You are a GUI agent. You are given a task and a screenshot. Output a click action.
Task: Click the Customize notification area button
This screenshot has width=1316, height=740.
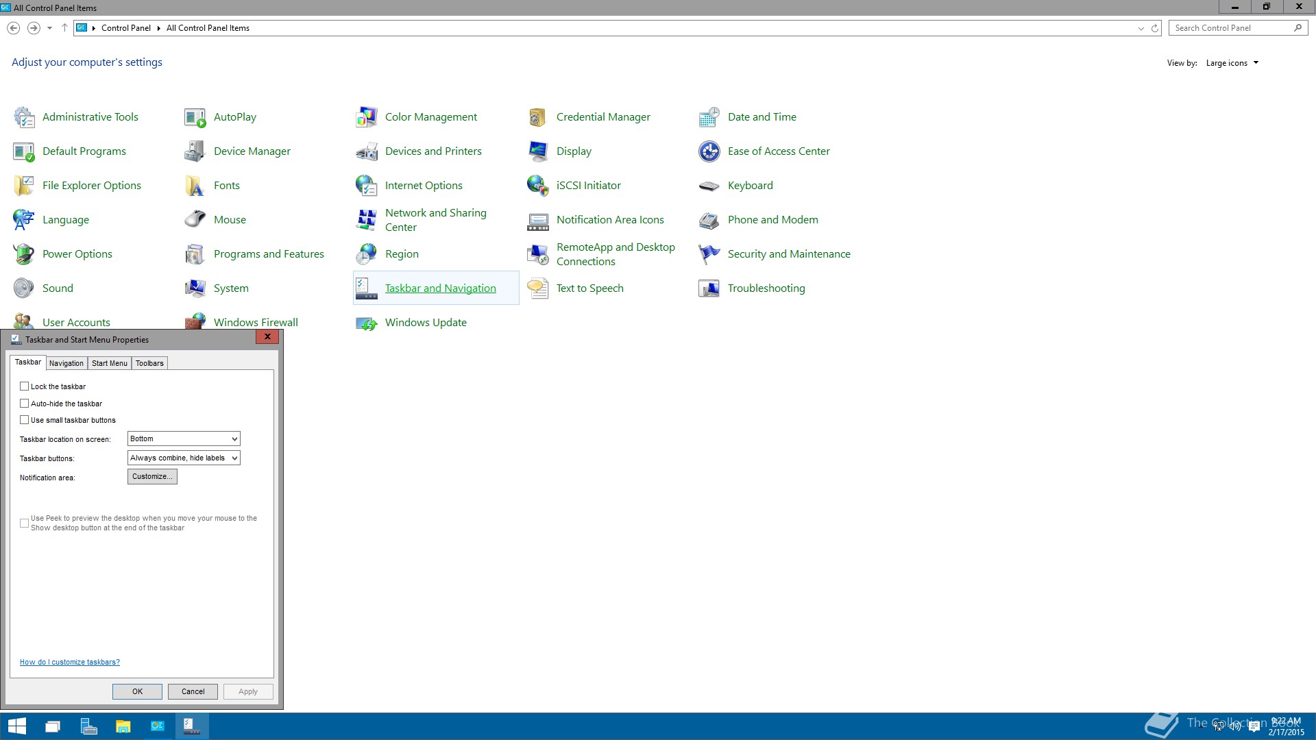[152, 477]
